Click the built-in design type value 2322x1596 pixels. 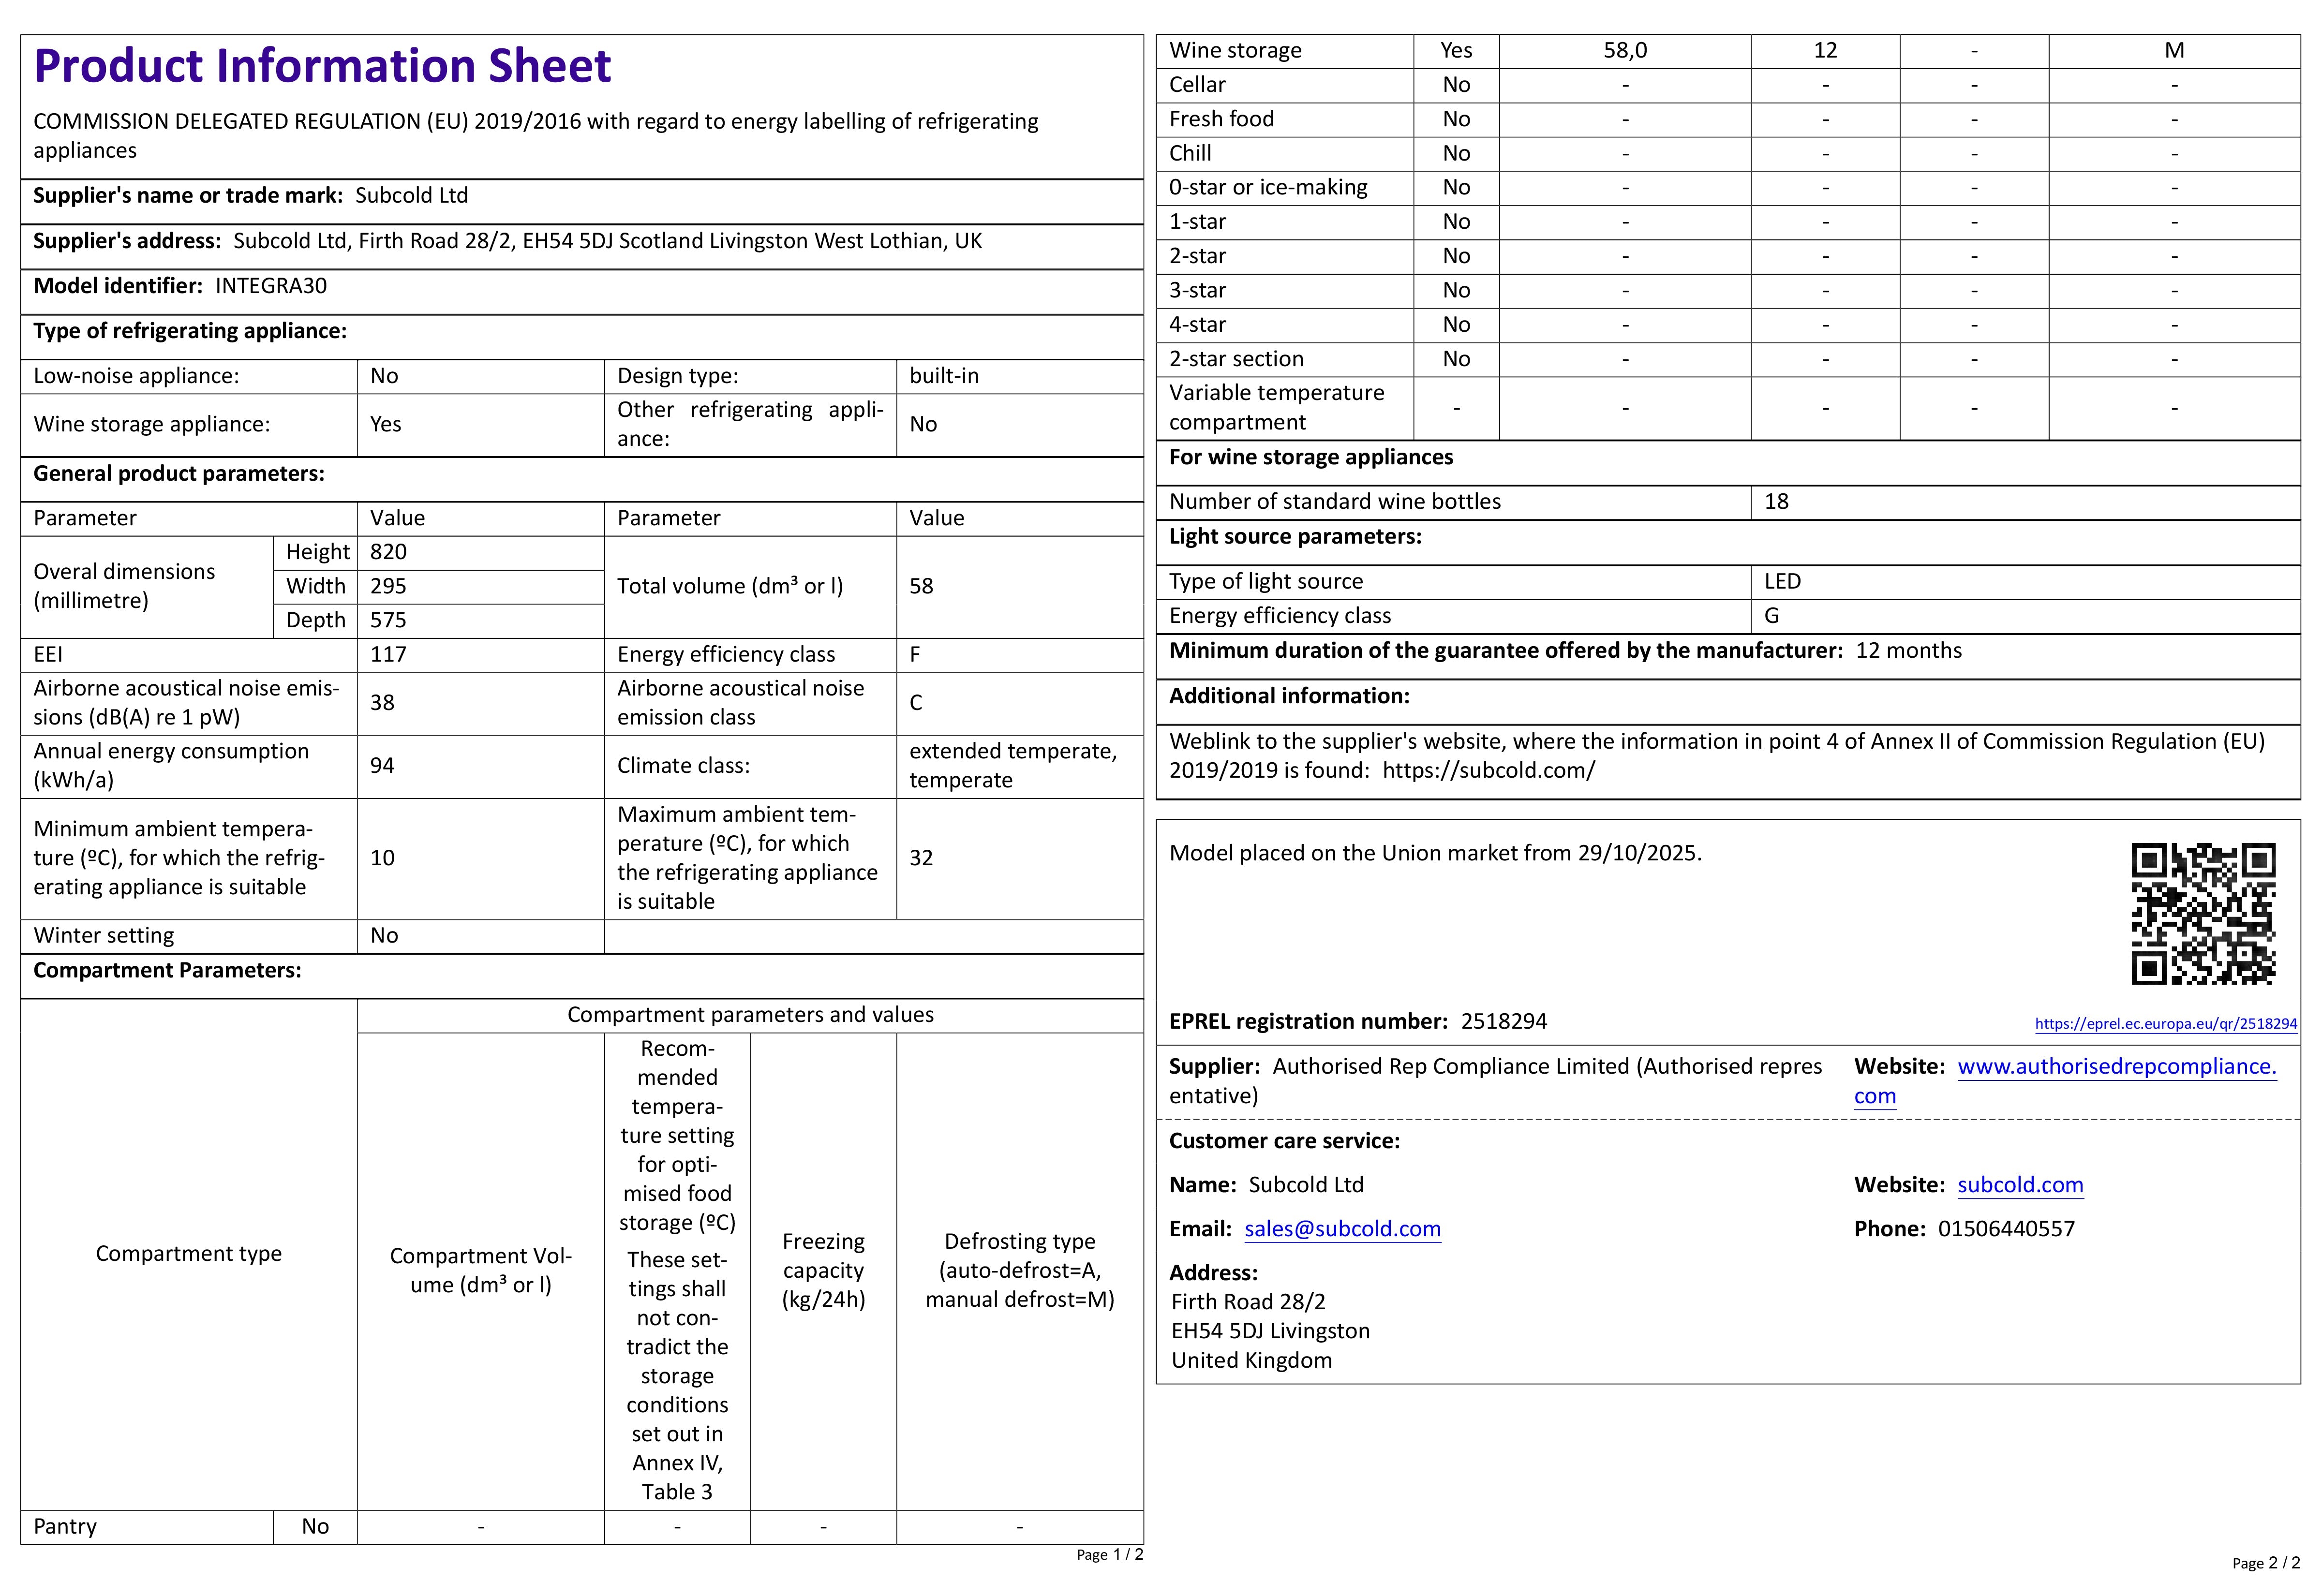coord(944,376)
